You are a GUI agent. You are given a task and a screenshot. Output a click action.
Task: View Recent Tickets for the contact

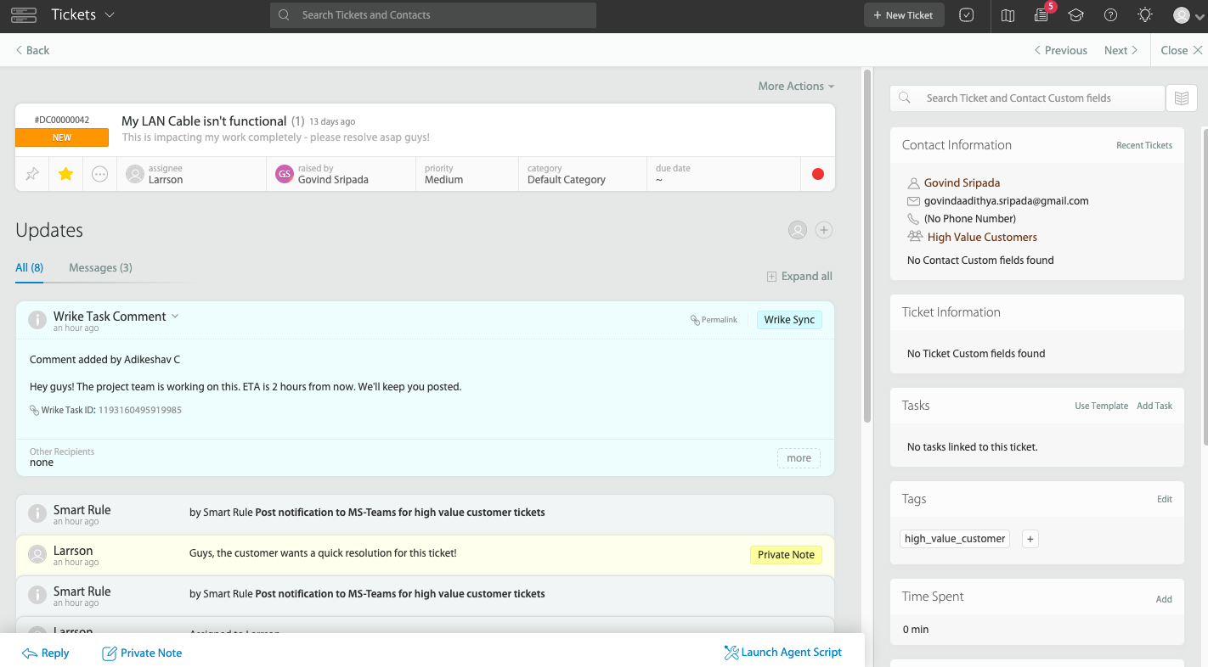(x=1143, y=145)
